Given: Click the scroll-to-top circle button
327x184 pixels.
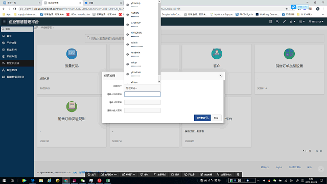Looking at the screenshot, I should 321,169.
